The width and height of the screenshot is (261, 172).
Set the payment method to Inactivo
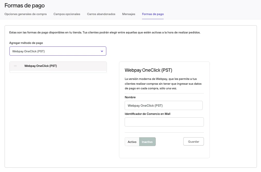click(x=147, y=142)
